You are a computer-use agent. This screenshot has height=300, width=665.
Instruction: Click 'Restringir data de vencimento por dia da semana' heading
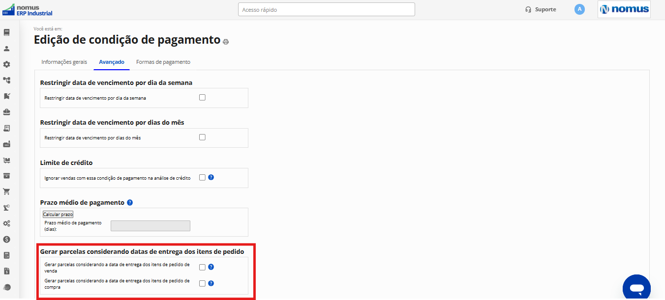click(x=116, y=82)
